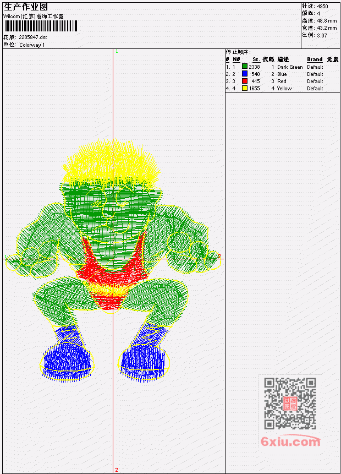Click the '代码' column header

(268, 59)
